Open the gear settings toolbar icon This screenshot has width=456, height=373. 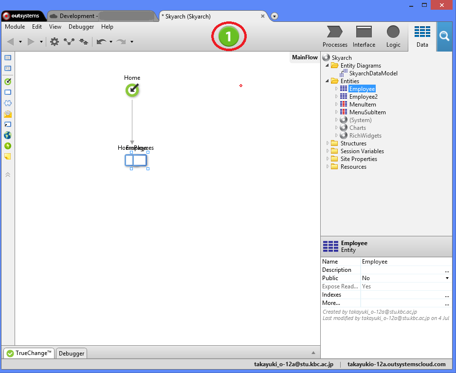[x=55, y=42]
